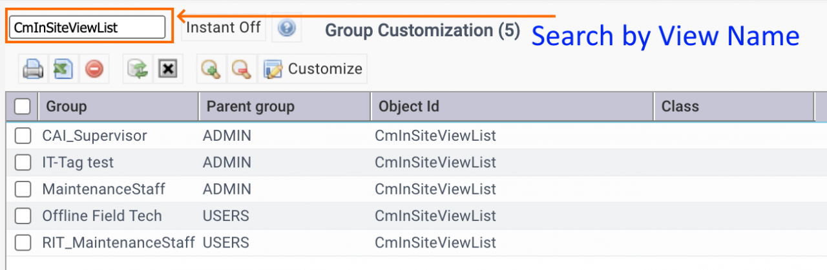Click the blue help question icon
827x270 pixels.
point(287,28)
